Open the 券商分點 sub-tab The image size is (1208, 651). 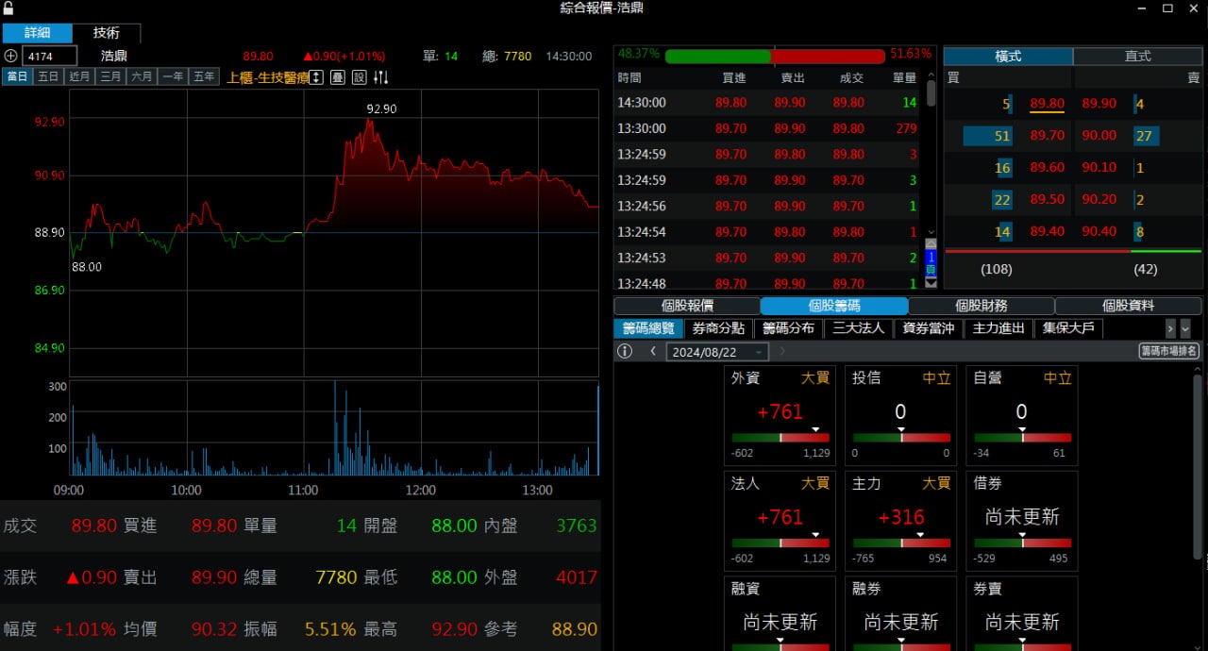click(x=718, y=328)
